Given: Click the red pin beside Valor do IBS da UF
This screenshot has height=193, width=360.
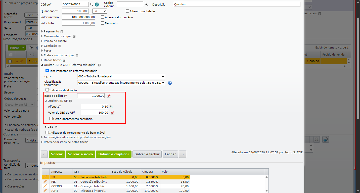Looking at the screenshot, I should (x=113, y=113).
